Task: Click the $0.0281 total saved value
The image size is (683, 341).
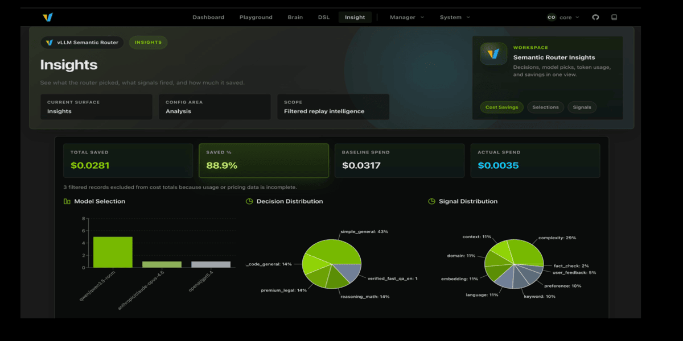Action: pos(90,165)
